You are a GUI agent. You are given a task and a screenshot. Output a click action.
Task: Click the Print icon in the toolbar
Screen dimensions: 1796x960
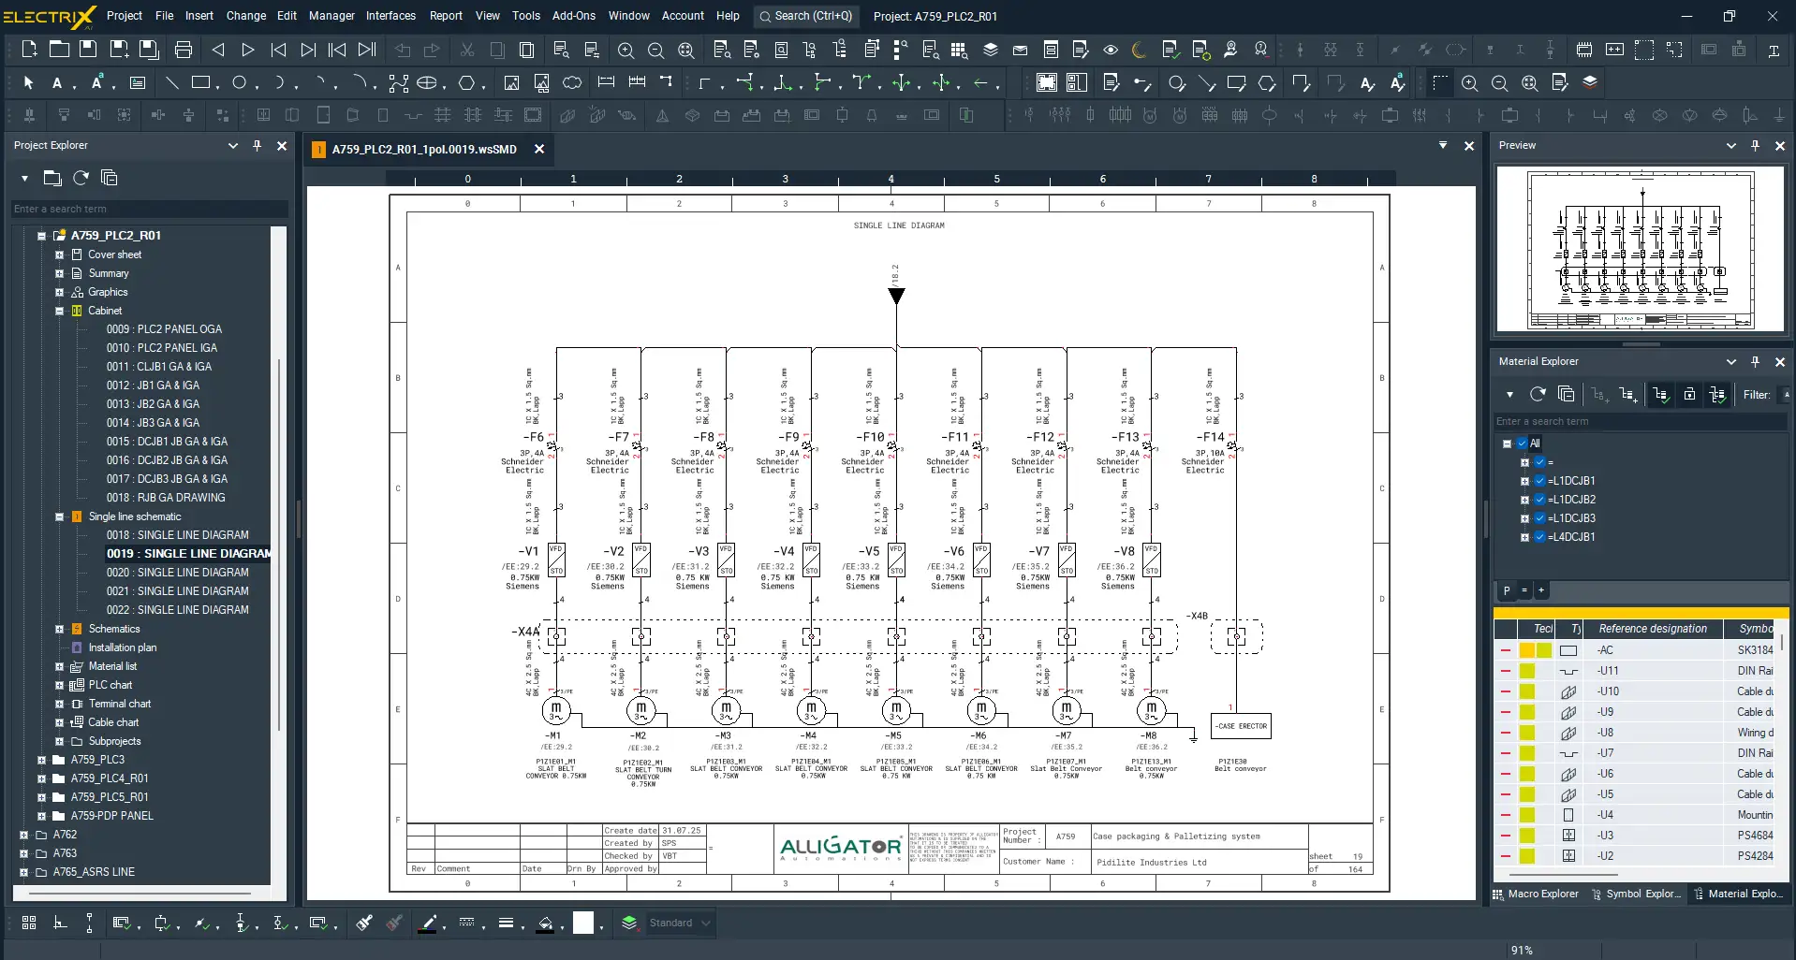pos(184,50)
